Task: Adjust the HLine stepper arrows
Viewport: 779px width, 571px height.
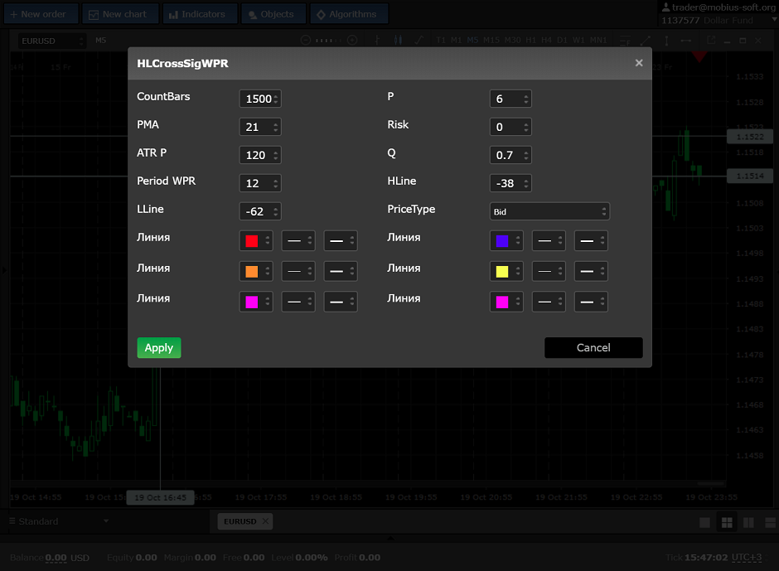Action: pos(526,183)
